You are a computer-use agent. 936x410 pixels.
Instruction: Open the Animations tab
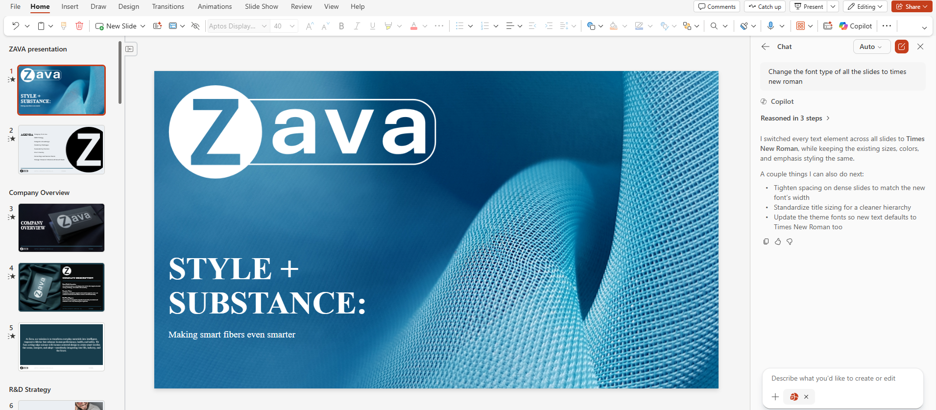click(x=215, y=6)
